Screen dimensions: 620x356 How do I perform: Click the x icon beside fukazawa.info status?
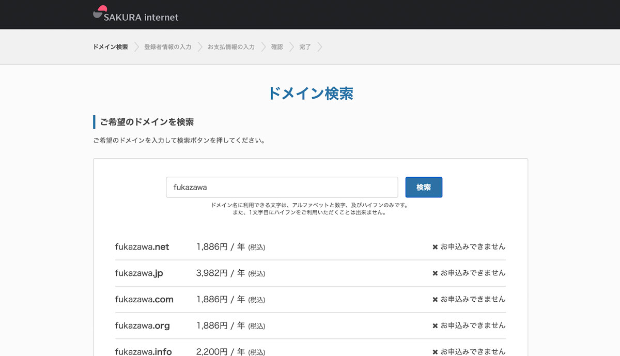click(x=435, y=352)
